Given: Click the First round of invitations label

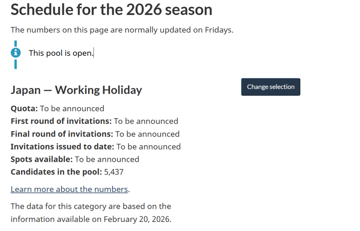Looking at the screenshot, I should (61, 121).
